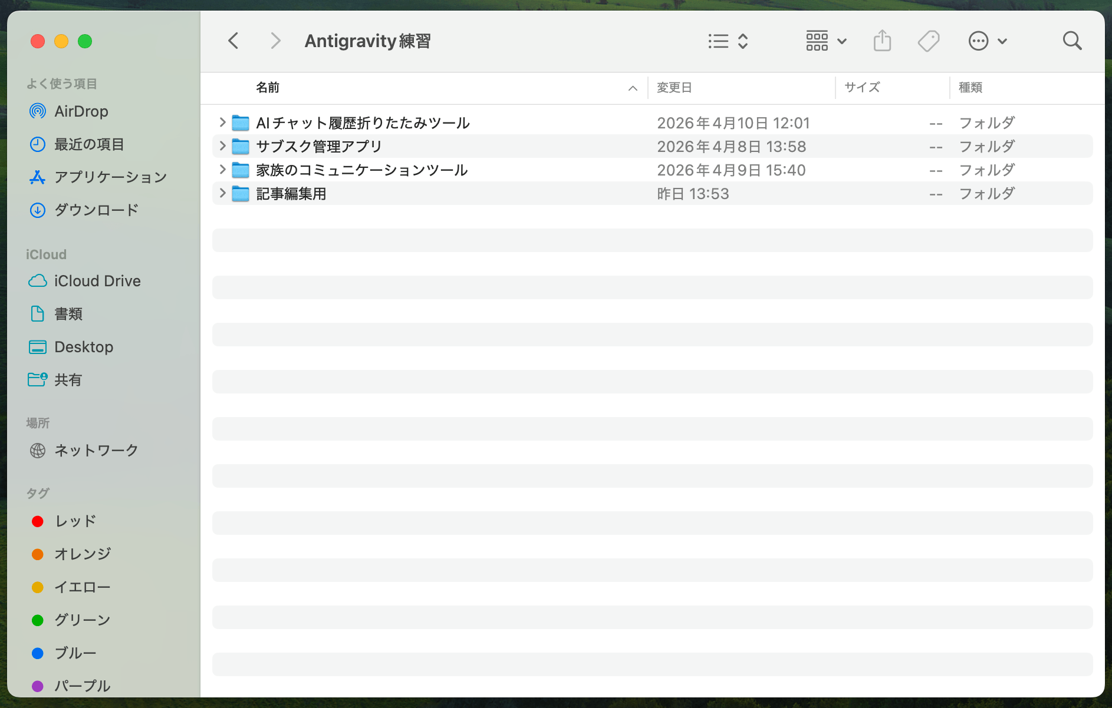
Task: Open iCloud Drive from the sidebar
Action: tap(97, 281)
